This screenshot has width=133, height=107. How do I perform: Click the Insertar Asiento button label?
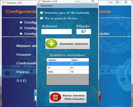coord(74,44)
